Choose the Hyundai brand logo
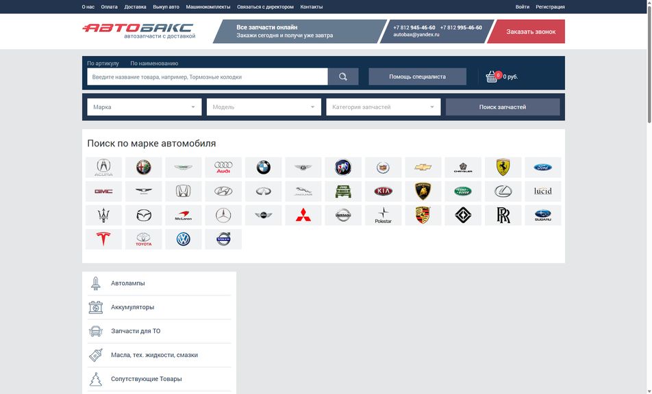 (223, 192)
